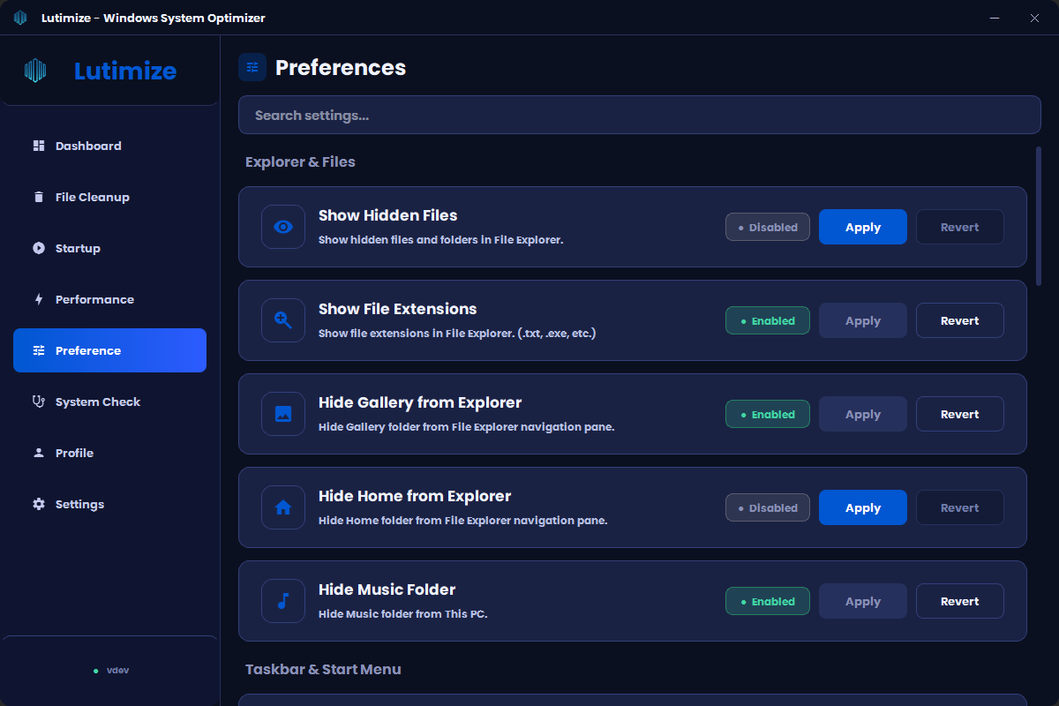Screen dimensions: 1059x706
Task: Click the magnifier icon for Show File Extensions
Action: click(283, 320)
